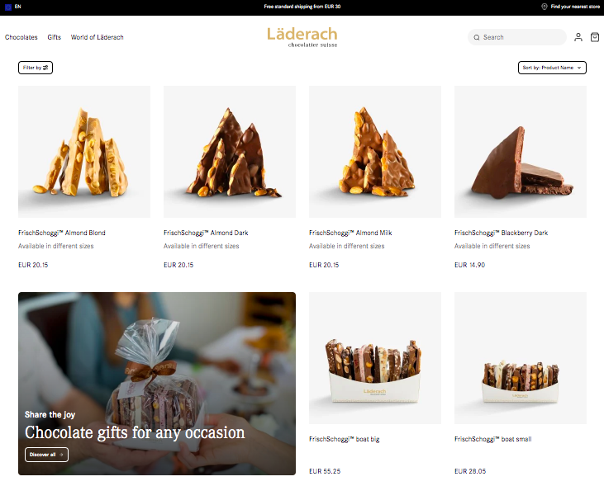Open FrischSchoggi Blackberry Dark product title

tap(501, 233)
